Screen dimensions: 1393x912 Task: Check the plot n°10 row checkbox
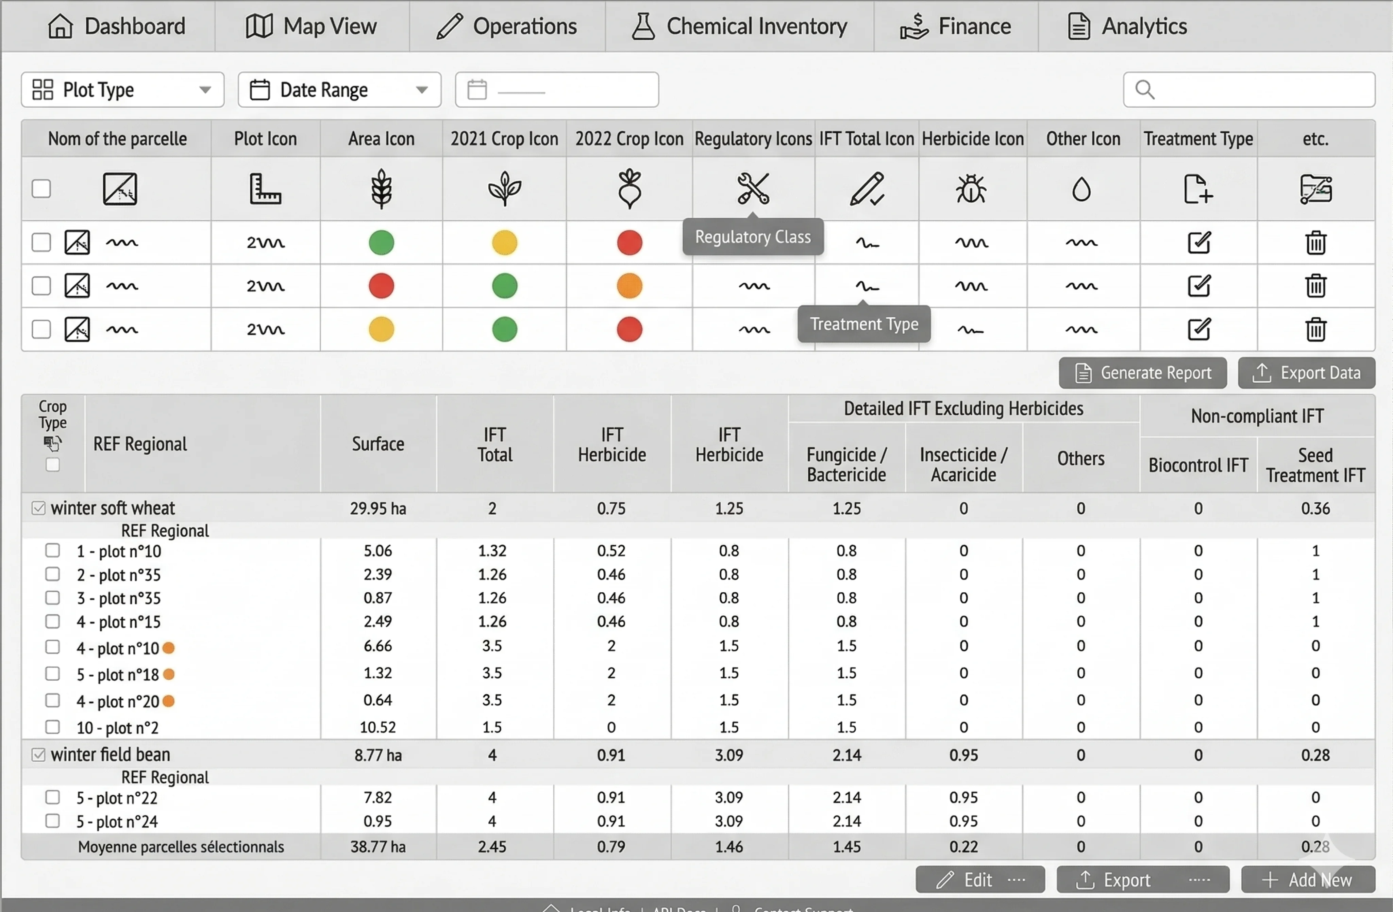(53, 550)
